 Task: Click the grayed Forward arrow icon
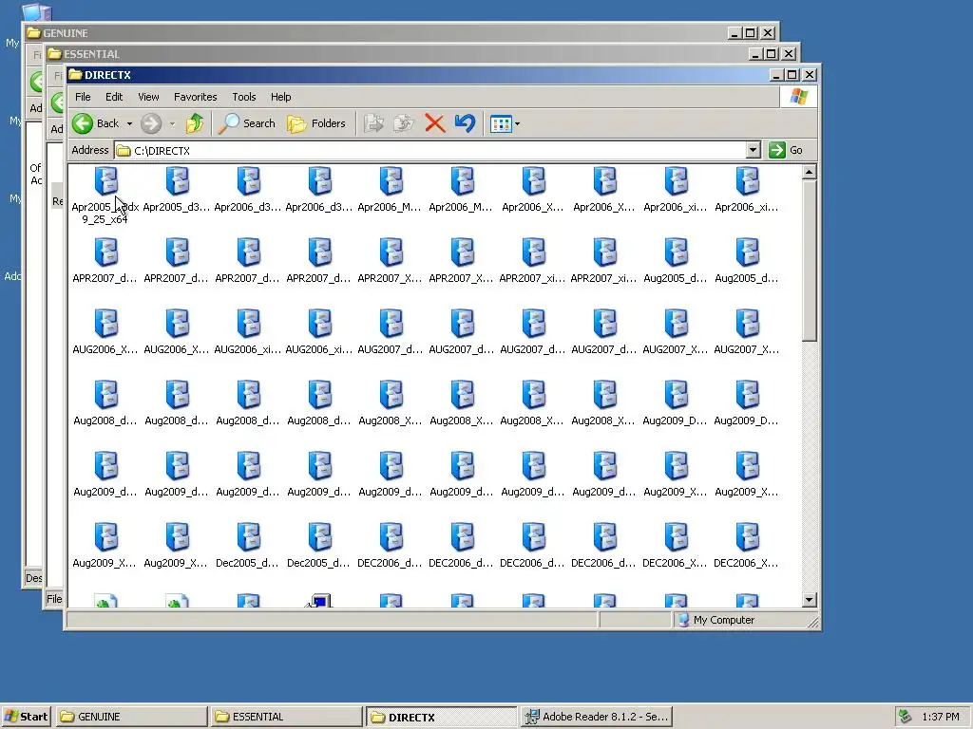(x=151, y=123)
